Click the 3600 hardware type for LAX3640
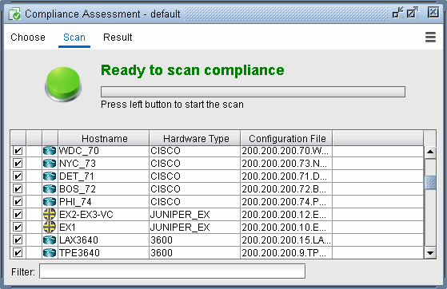This screenshot has width=447, height=289. pyautogui.click(x=162, y=240)
